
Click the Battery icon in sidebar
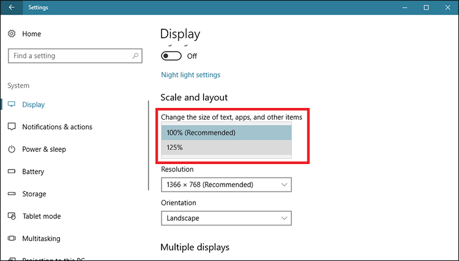click(x=12, y=172)
